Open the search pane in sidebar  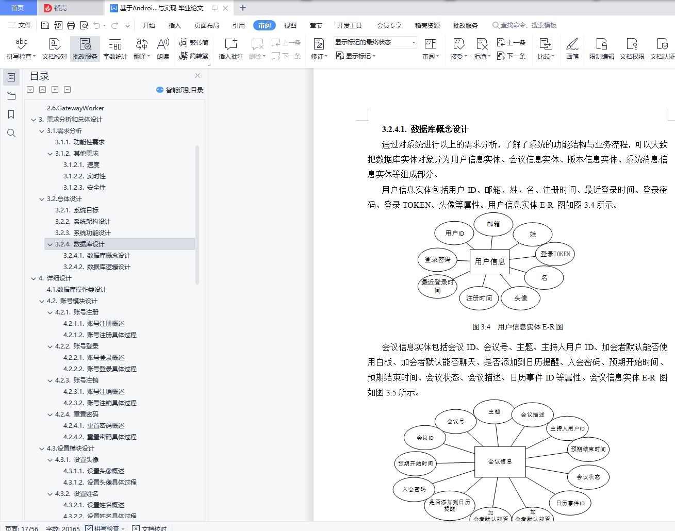11,133
